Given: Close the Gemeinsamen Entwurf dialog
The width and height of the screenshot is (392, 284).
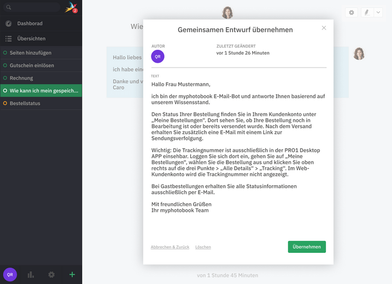Looking at the screenshot, I should tap(324, 28).
